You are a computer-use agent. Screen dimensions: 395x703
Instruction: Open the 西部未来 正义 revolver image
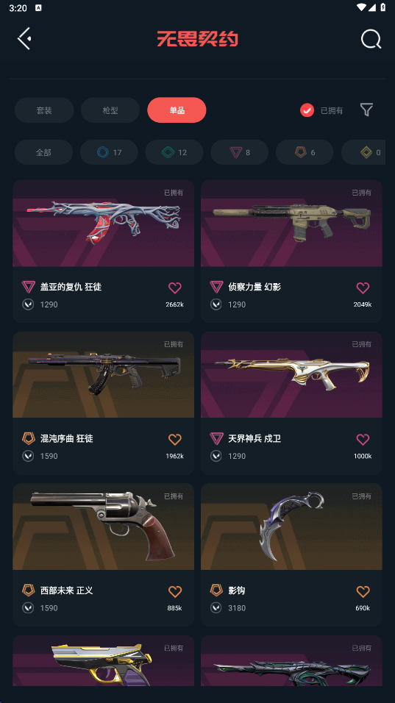(x=103, y=527)
